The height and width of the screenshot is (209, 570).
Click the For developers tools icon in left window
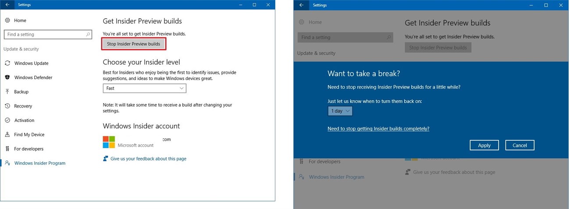coord(7,149)
